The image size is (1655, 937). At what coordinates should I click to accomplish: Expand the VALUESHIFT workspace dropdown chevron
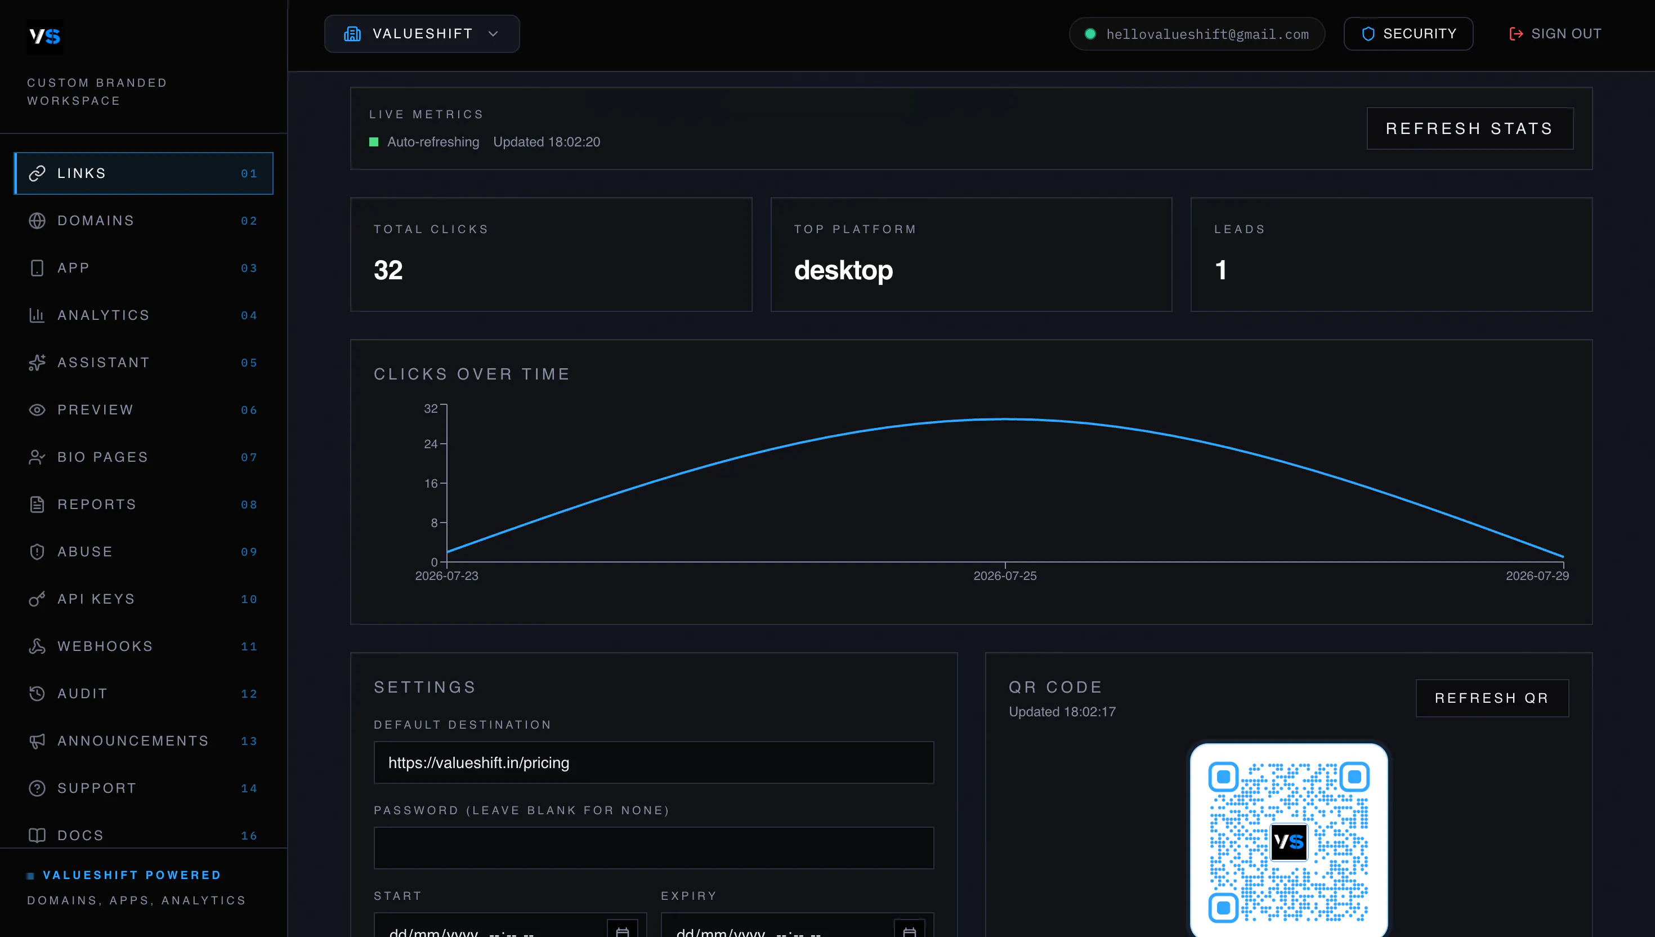(493, 33)
